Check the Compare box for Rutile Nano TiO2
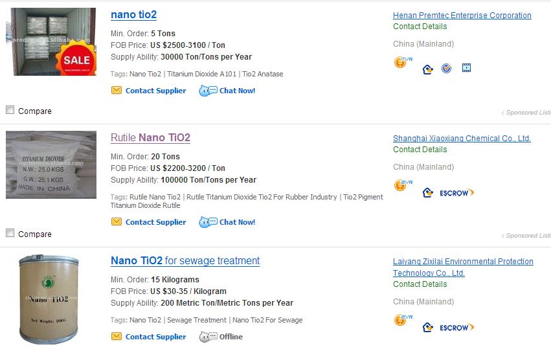Screen dimensions: 551x351 pos(10,233)
